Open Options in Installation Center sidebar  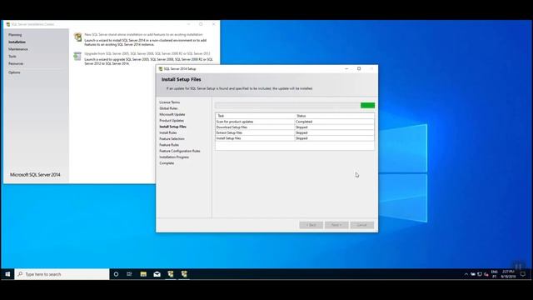coord(14,72)
